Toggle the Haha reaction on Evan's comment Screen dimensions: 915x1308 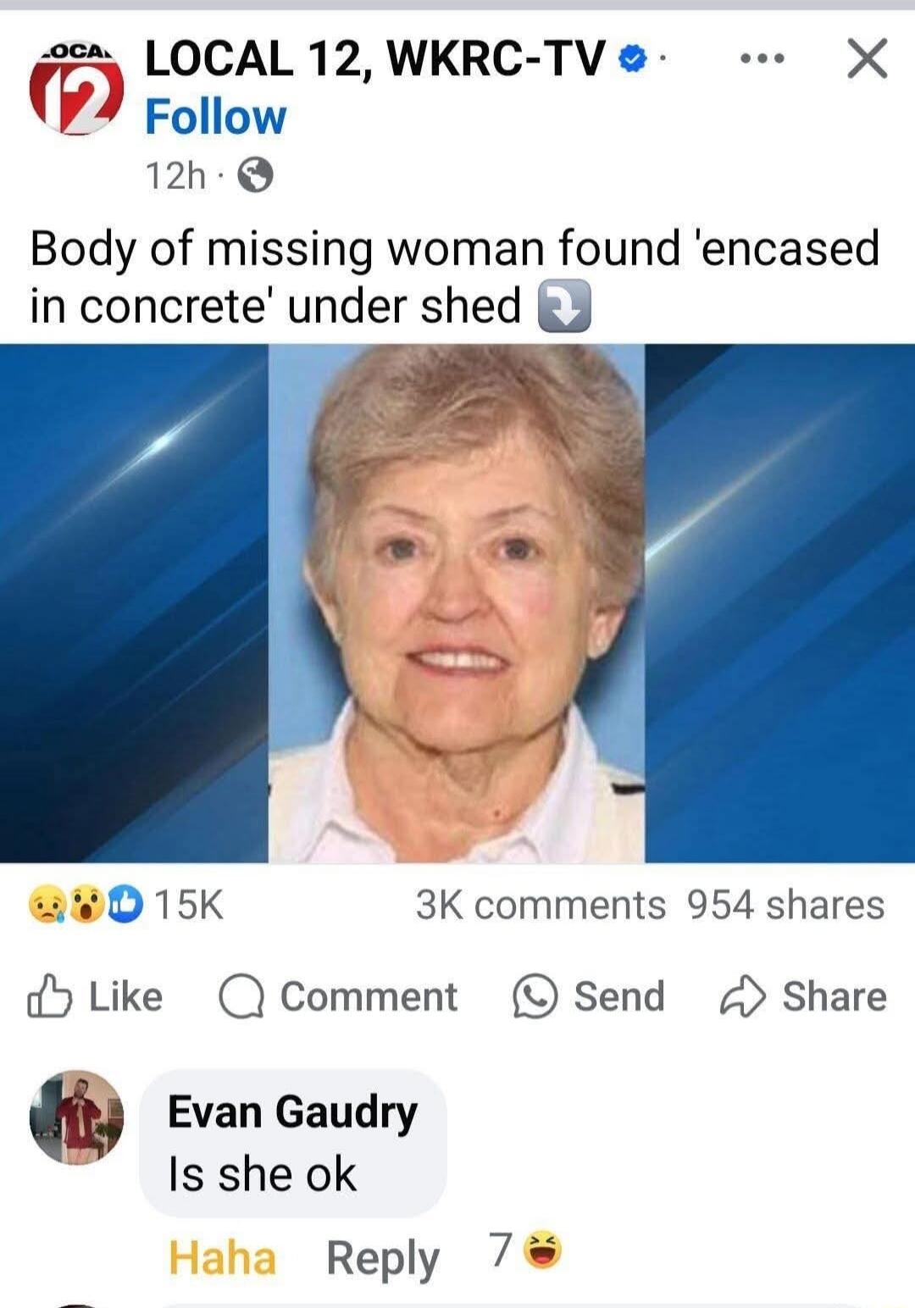click(222, 1257)
